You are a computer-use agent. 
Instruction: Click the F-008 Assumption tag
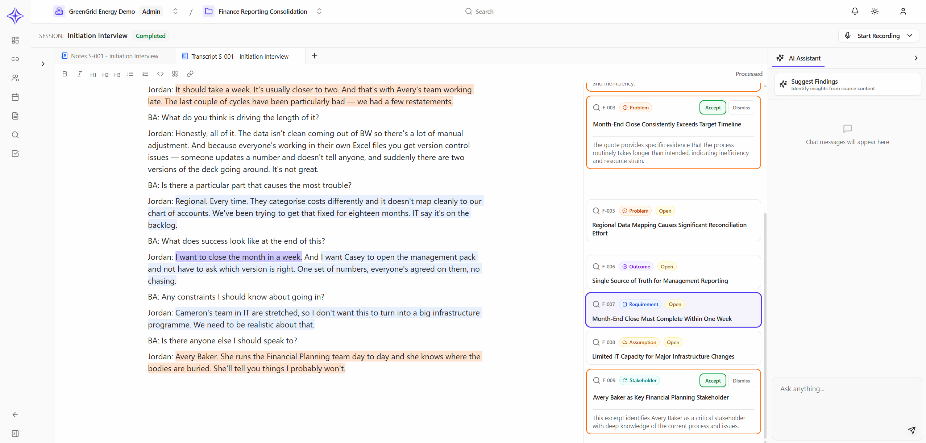(x=639, y=342)
